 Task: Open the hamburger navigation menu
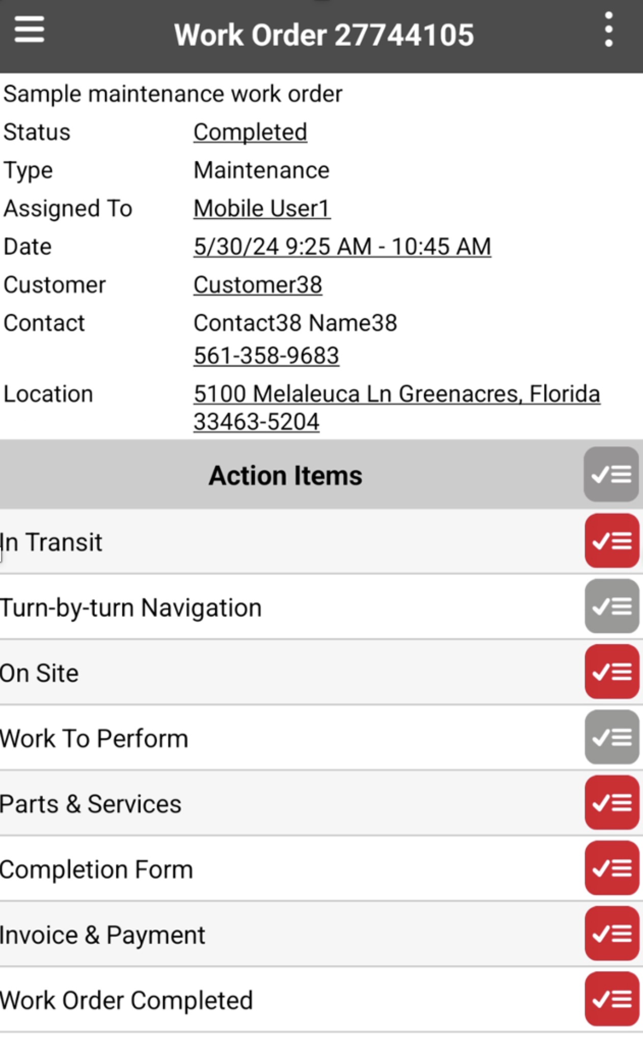coord(29,30)
